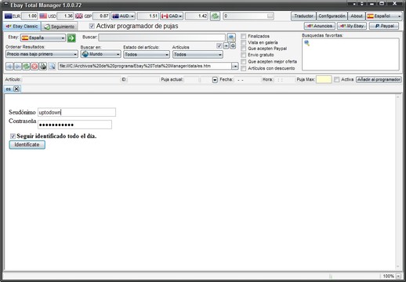
Task: Enable Vista en galería checkbox
Action: click(x=244, y=42)
